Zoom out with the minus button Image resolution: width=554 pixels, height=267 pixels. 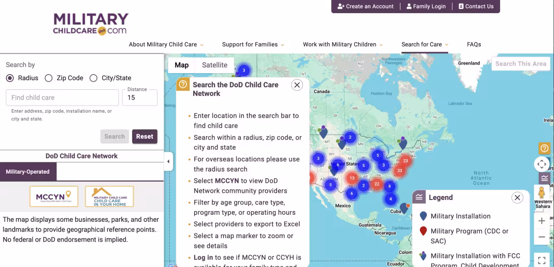[542, 237]
